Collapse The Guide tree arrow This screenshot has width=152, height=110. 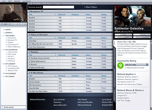2,36
